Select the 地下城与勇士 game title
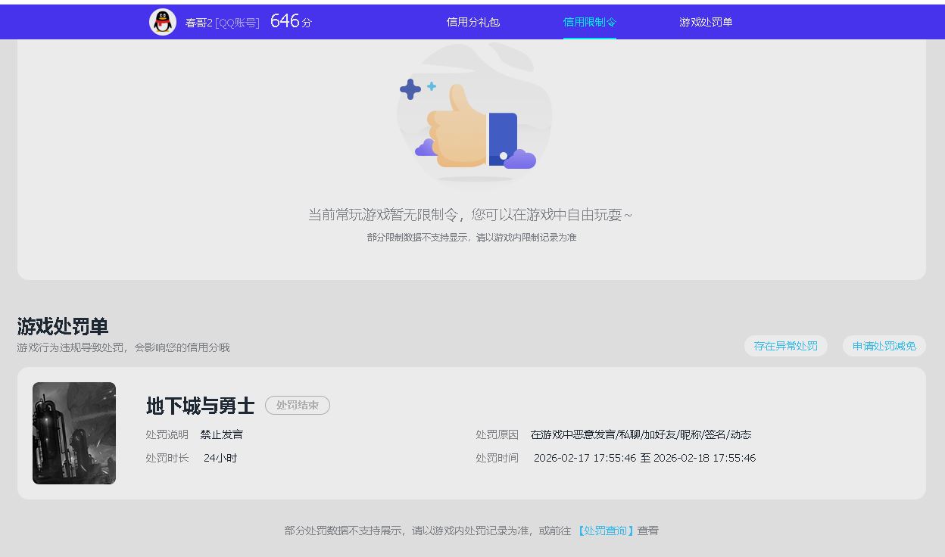Image resolution: width=945 pixels, height=557 pixels. (x=200, y=406)
